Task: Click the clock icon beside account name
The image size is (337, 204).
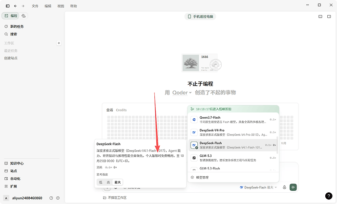Action: point(51,198)
